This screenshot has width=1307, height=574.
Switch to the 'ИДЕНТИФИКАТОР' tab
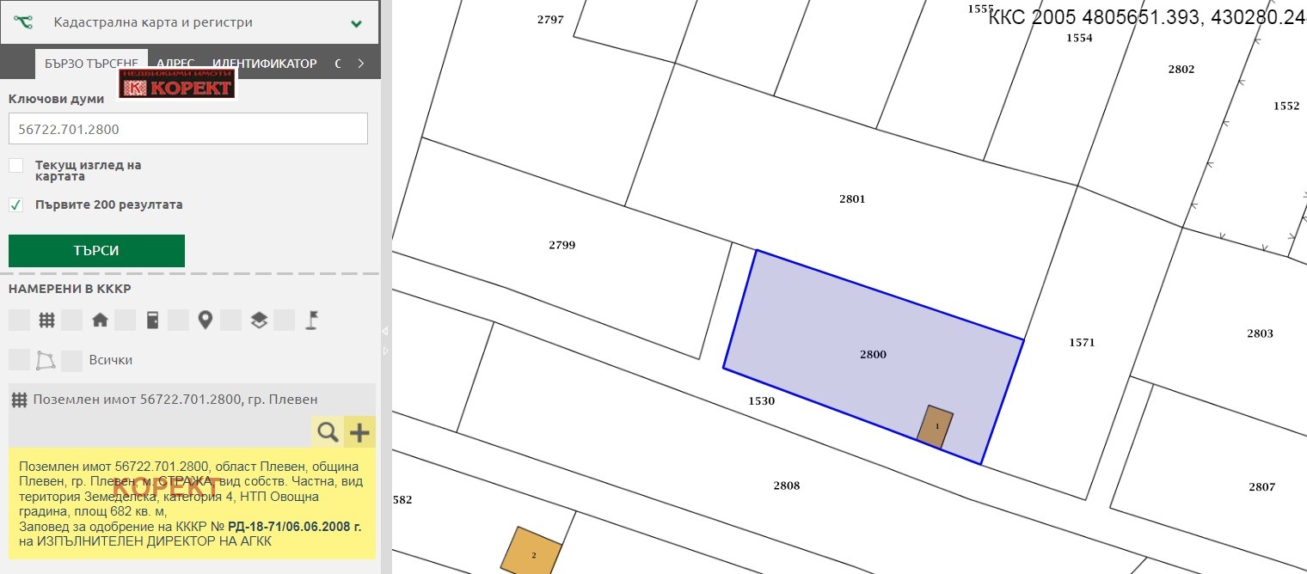click(265, 64)
